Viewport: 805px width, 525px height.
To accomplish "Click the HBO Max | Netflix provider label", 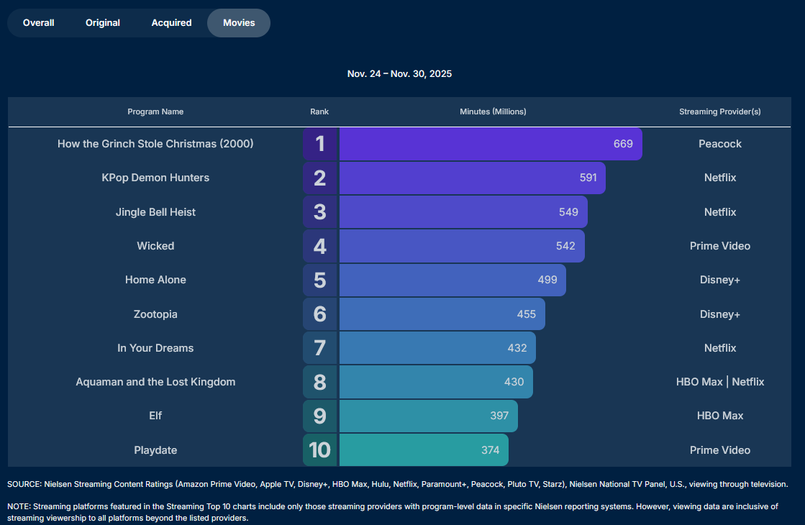I will [x=720, y=382].
